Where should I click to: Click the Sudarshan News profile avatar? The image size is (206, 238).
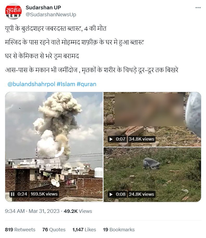pos(13,11)
